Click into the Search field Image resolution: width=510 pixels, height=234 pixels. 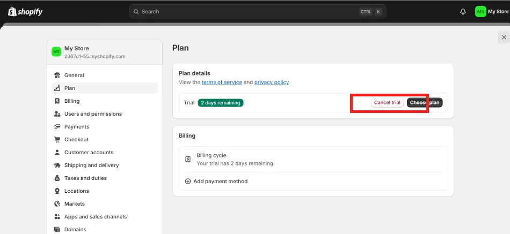[258, 12]
